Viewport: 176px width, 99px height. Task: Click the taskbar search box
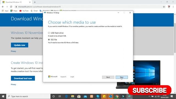28,96
